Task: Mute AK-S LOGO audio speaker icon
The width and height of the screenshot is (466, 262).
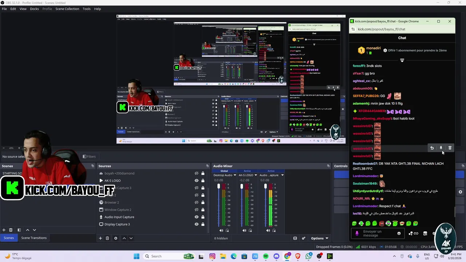Action: point(244,230)
